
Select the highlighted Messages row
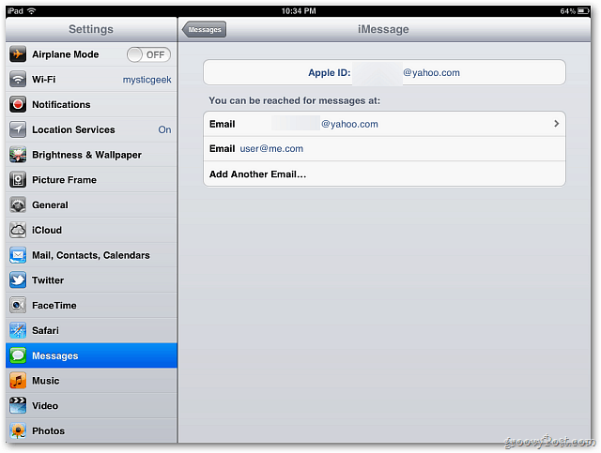click(91, 355)
